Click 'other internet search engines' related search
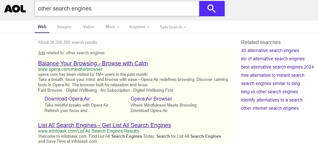The height and width of the screenshot is (144, 318). point(270,108)
